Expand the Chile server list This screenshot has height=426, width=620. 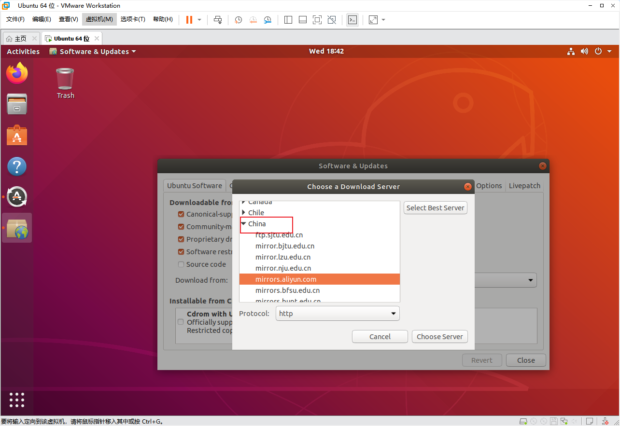click(244, 213)
